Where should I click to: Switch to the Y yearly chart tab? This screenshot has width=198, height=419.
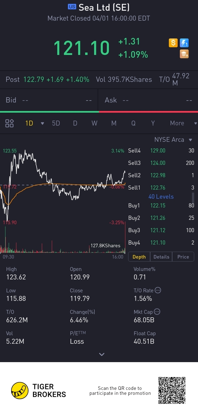click(153, 123)
